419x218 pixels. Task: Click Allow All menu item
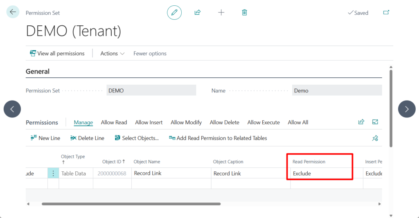tap(298, 122)
